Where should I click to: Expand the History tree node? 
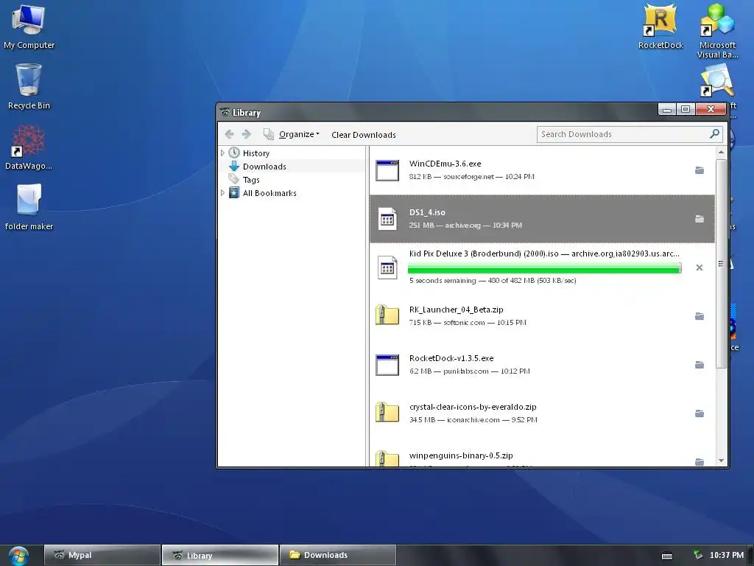pyautogui.click(x=222, y=153)
